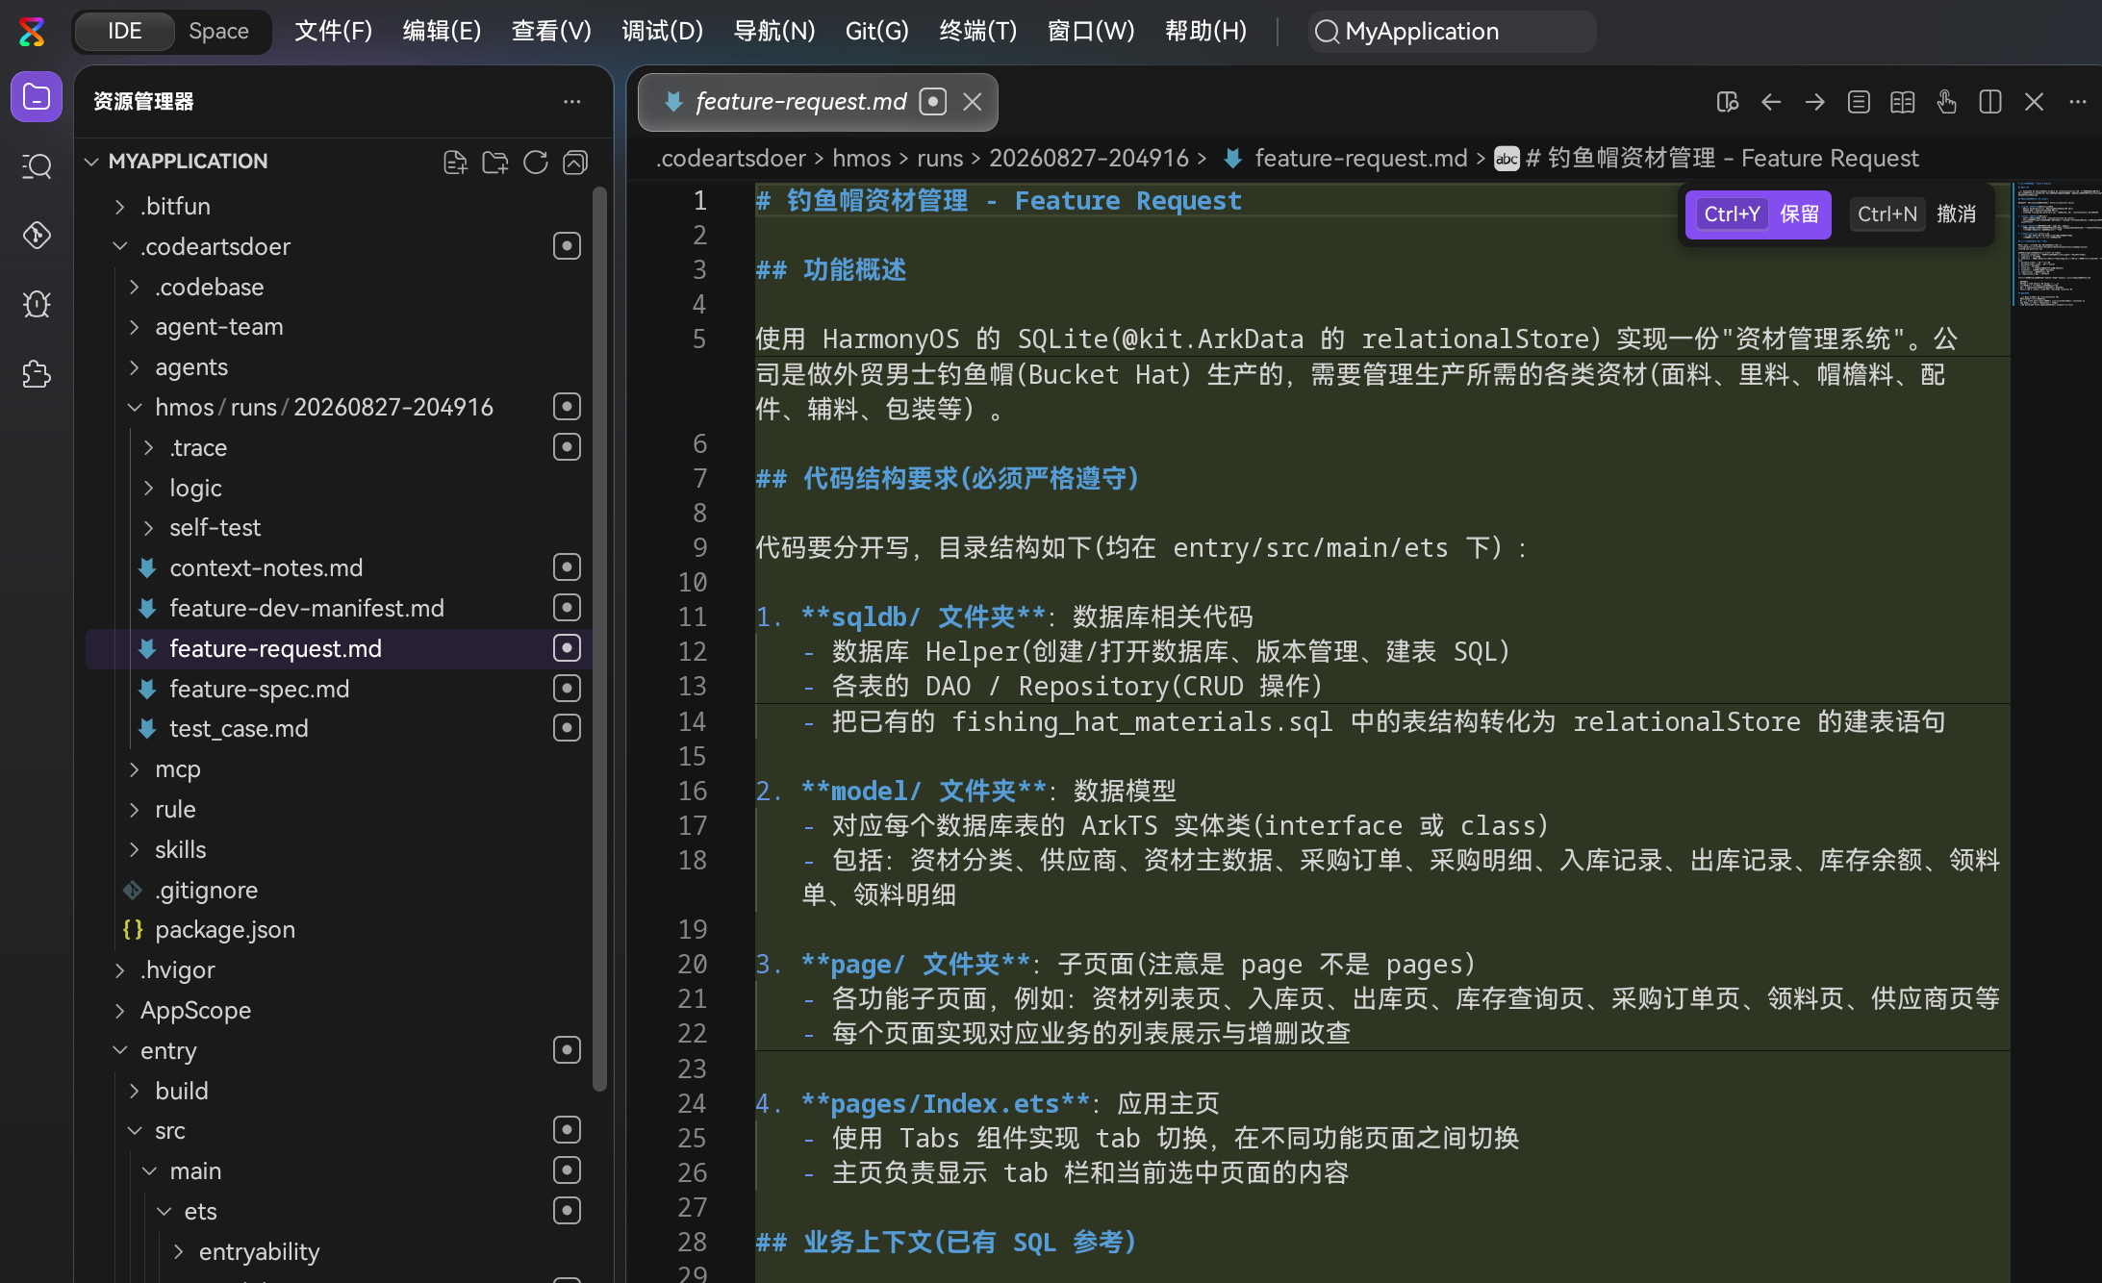Click the change badge beside .trace
The image size is (2102, 1283).
pyautogui.click(x=568, y=447)
